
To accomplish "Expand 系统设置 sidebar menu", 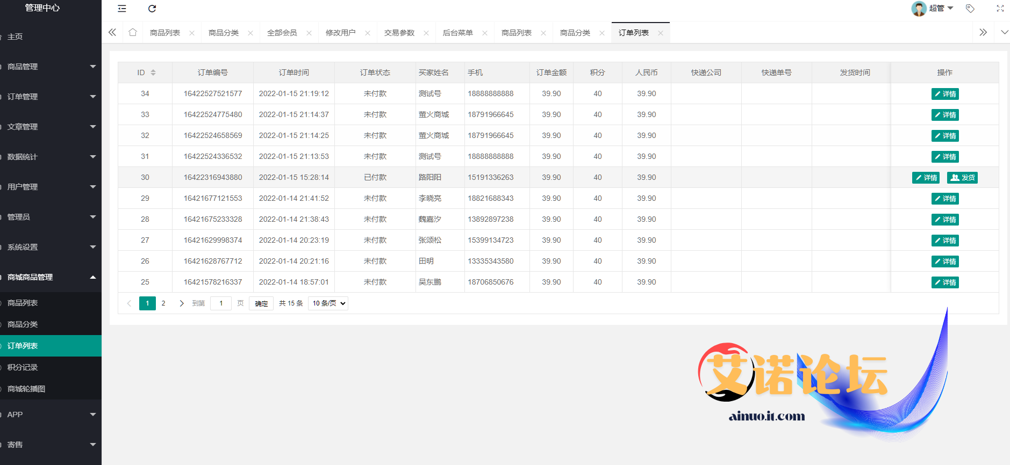I will [51, 247].
